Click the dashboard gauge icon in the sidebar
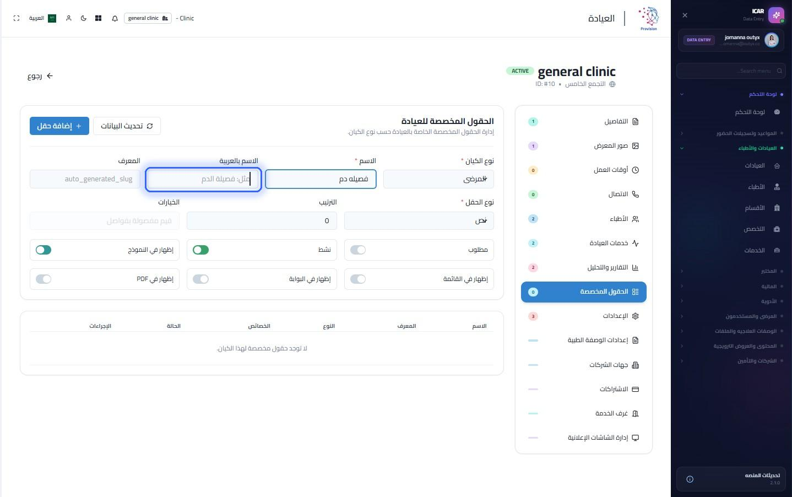792x497 pixels. [x=777, y=112]
